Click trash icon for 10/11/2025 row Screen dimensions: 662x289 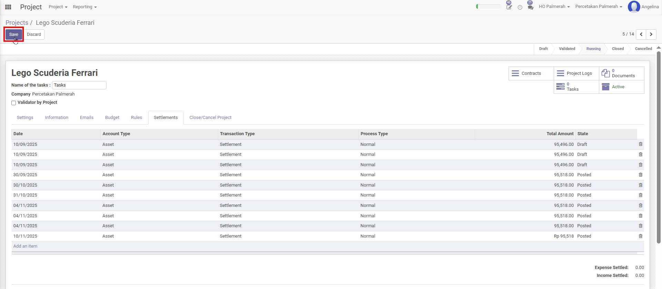point(640,236)
